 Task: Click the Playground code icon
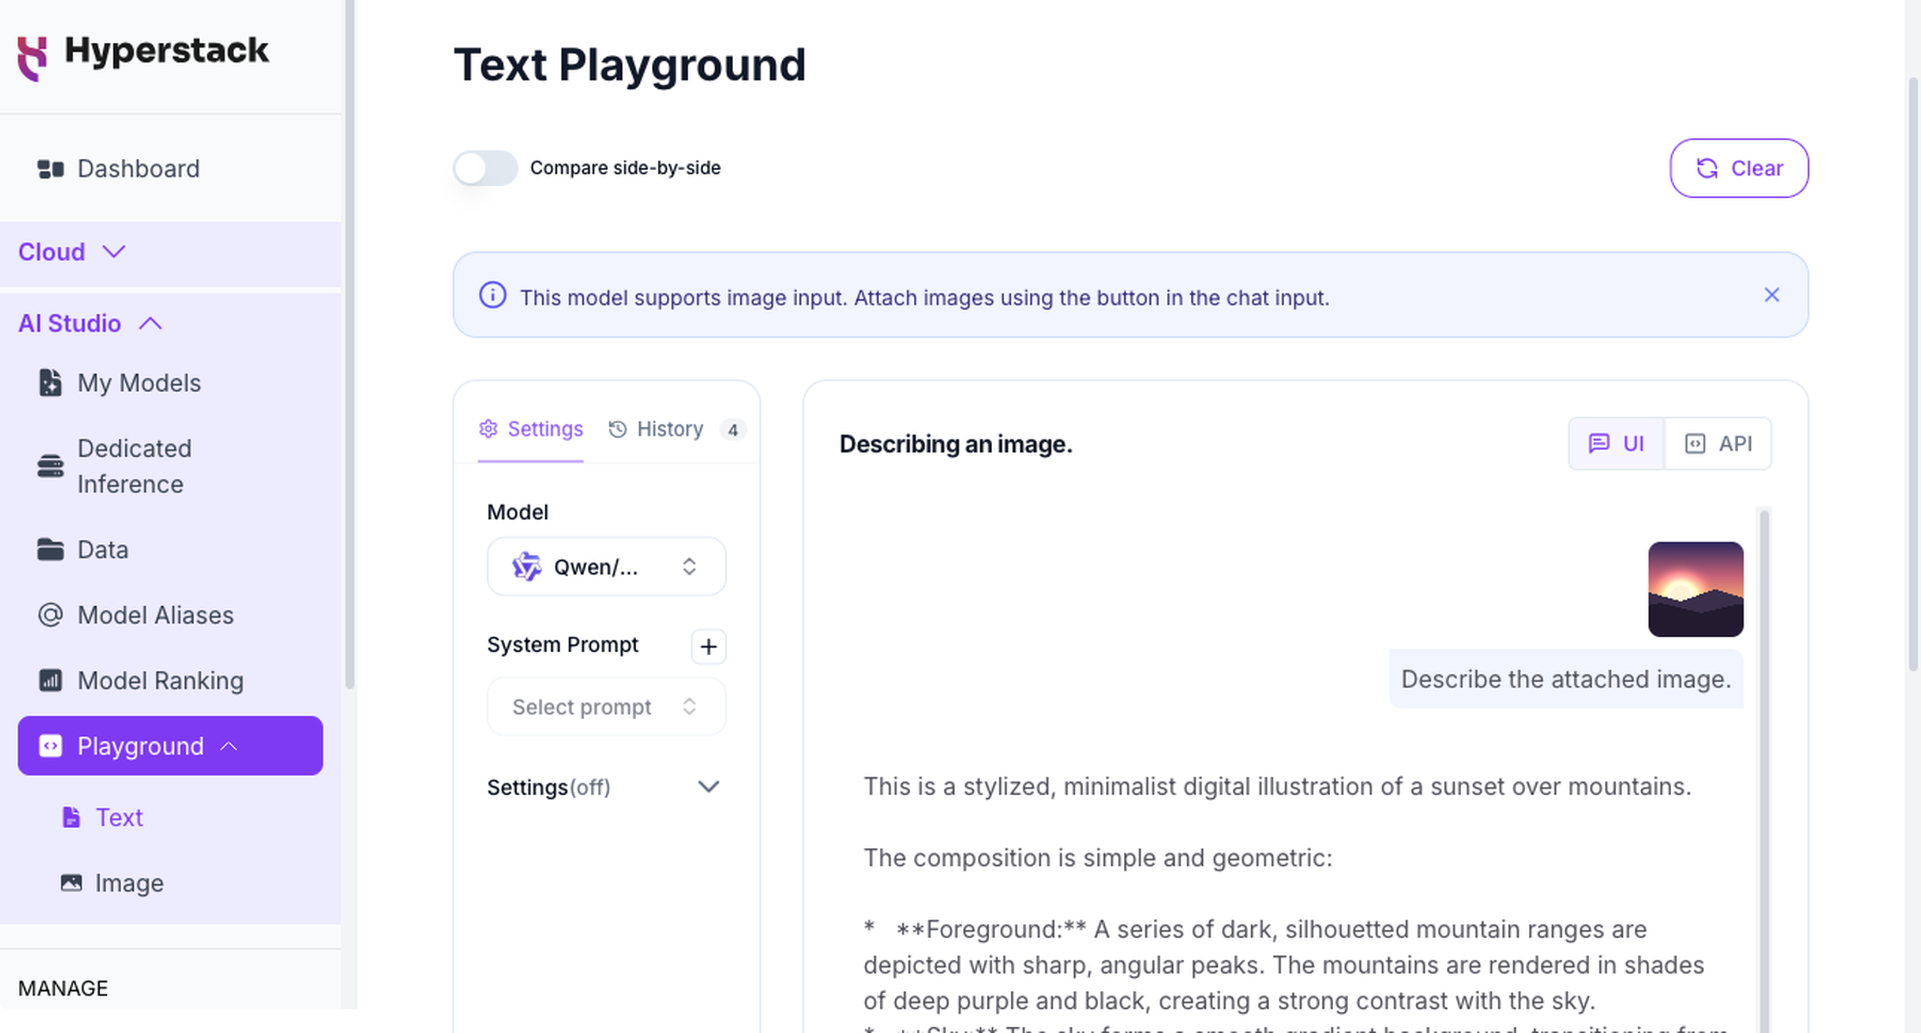point(50,746)
